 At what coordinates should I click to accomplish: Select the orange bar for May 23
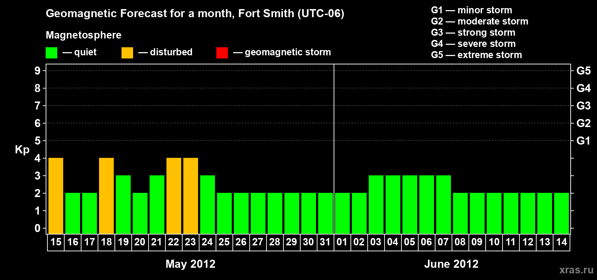191,196
